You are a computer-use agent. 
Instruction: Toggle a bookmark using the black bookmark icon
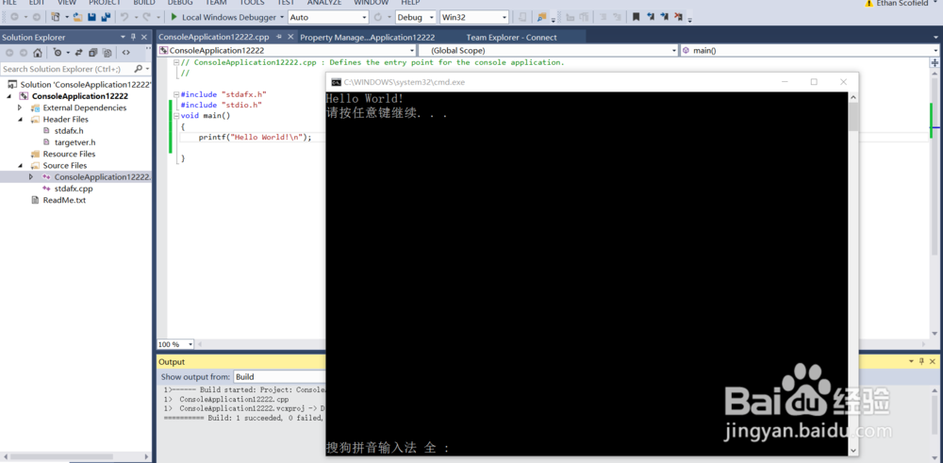click(x=636, y=17)
